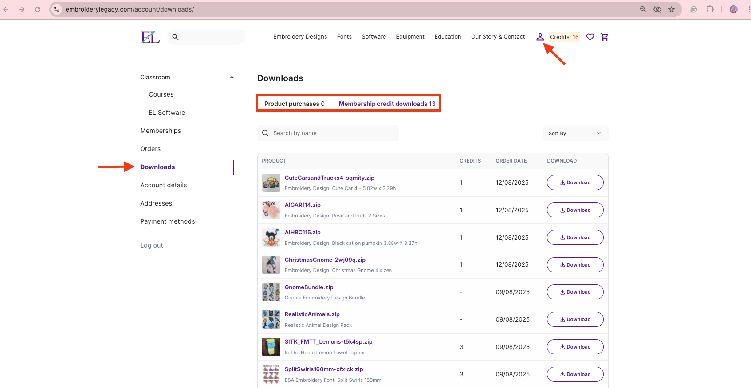Click the Credits: 16 badge
Image resolution: width=751 pixels, height=388 pixels.
(x=564, y=37)
